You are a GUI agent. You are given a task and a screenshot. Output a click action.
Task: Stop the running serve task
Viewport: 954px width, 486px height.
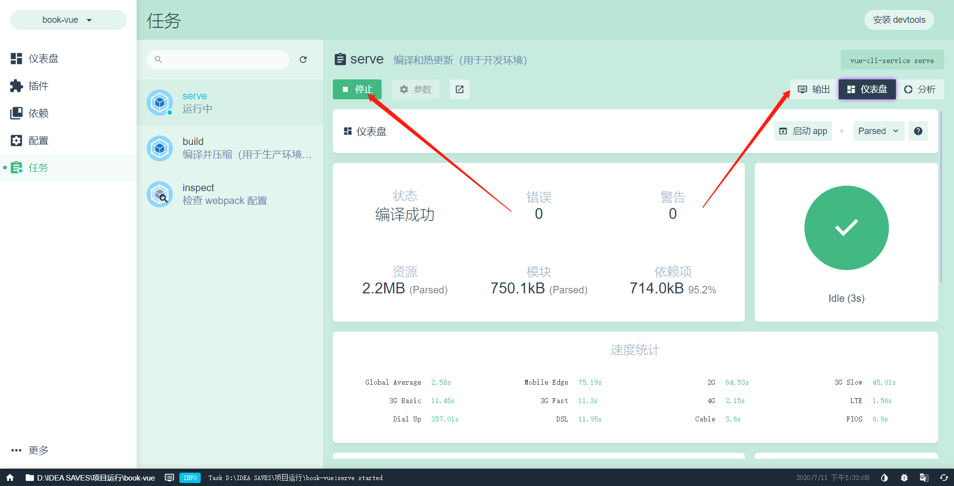357,89
